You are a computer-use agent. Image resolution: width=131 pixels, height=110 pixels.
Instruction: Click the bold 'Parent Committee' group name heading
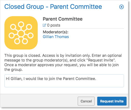[x=63, y=19]
